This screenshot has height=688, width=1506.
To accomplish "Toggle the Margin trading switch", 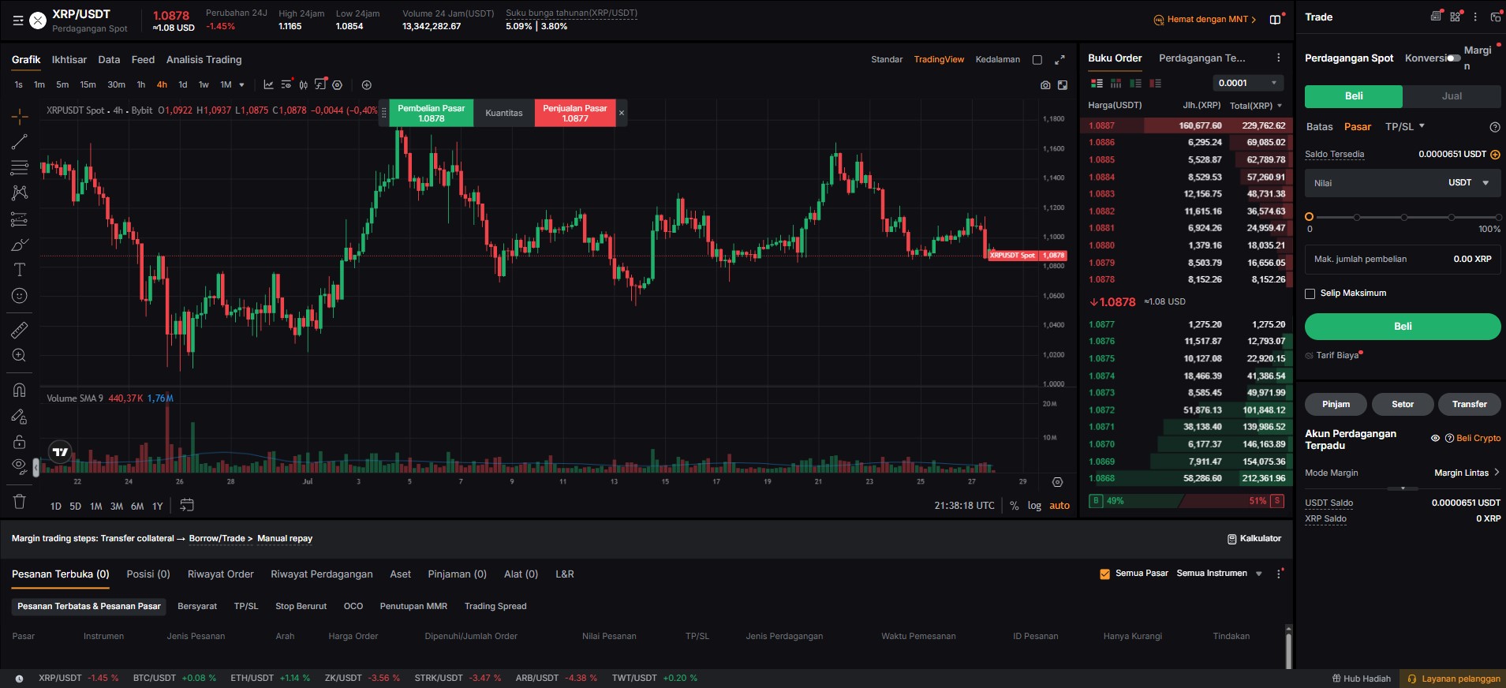I will 1453,58.
